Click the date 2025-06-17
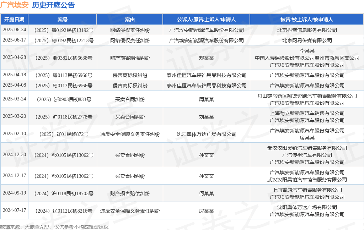Screen dimensions: 364x230 (14, 40)
